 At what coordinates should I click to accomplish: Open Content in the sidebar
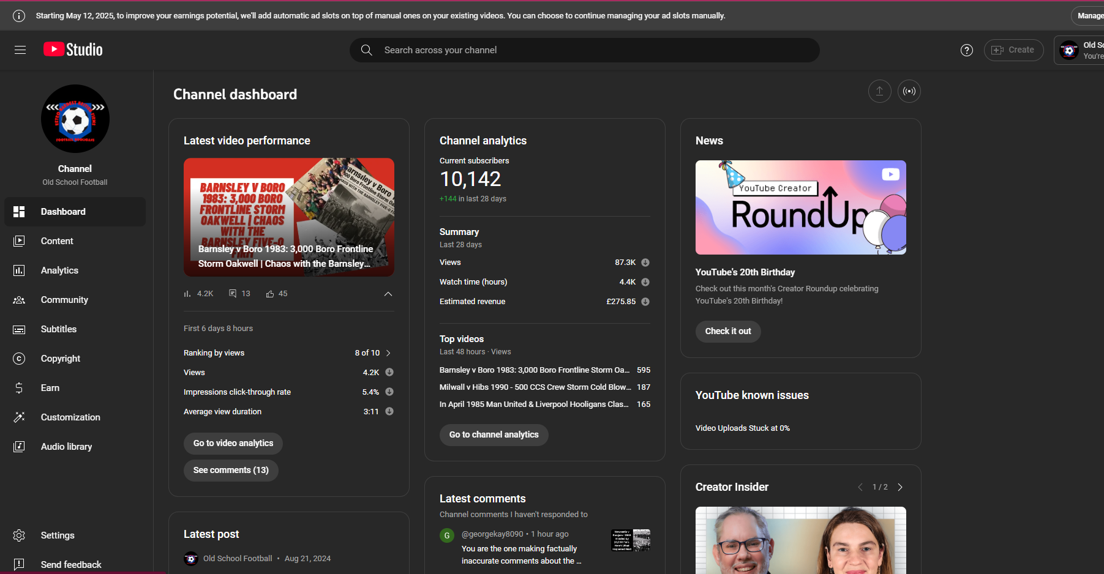coord(75,241)
